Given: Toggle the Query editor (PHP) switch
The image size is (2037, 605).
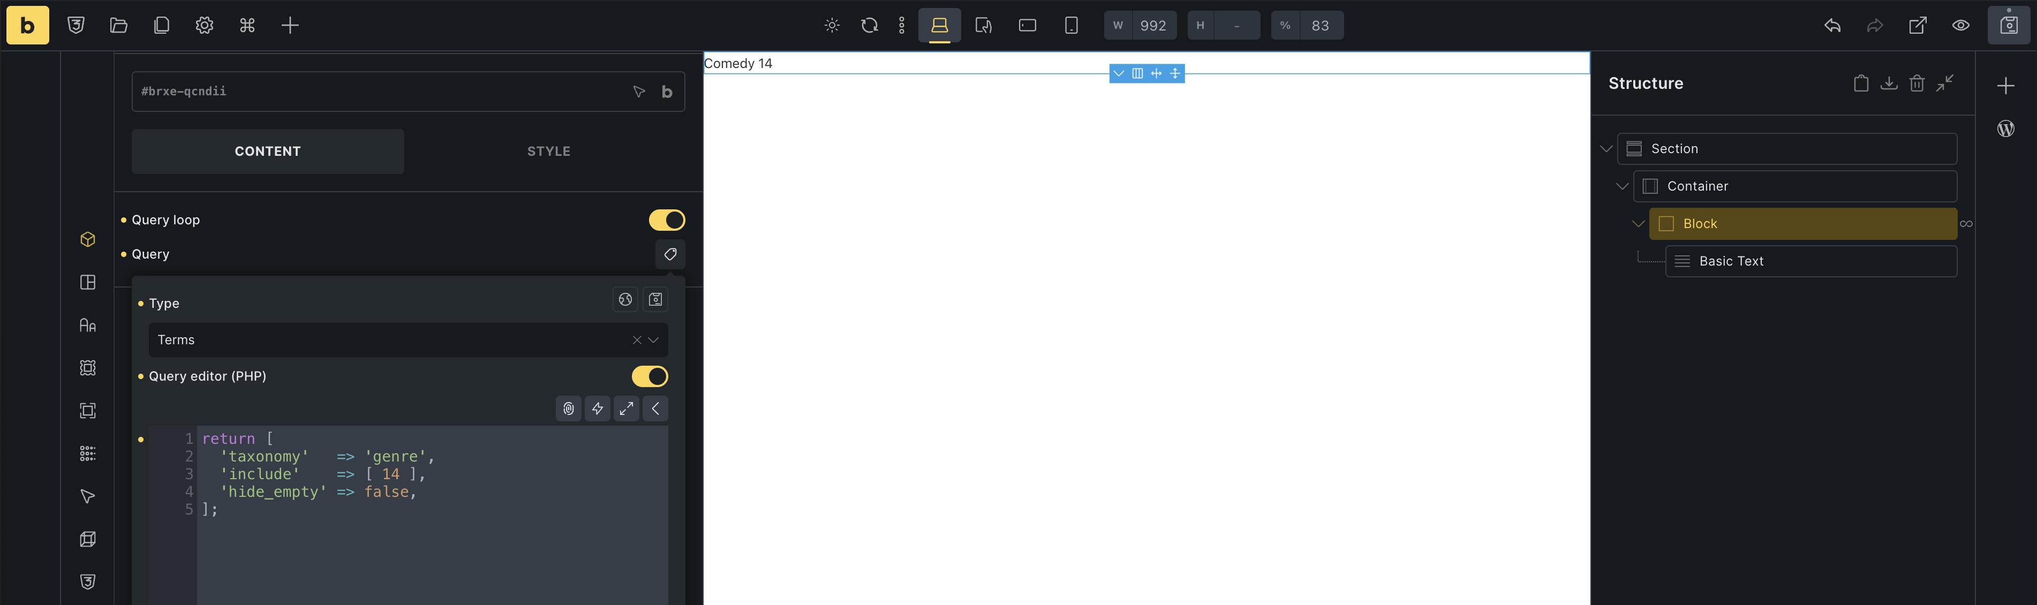Looking at the screenshot, I should pyautogui.click(x=649, y=376).
